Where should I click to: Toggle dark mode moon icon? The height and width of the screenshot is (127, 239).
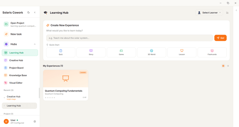[x=29, y=12]
